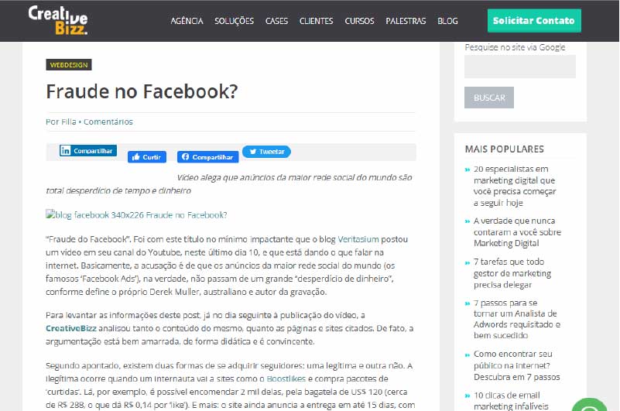Open the WEBDESIGN category tag
Viewport: 620px width, 411px height.
pos(69,65)
